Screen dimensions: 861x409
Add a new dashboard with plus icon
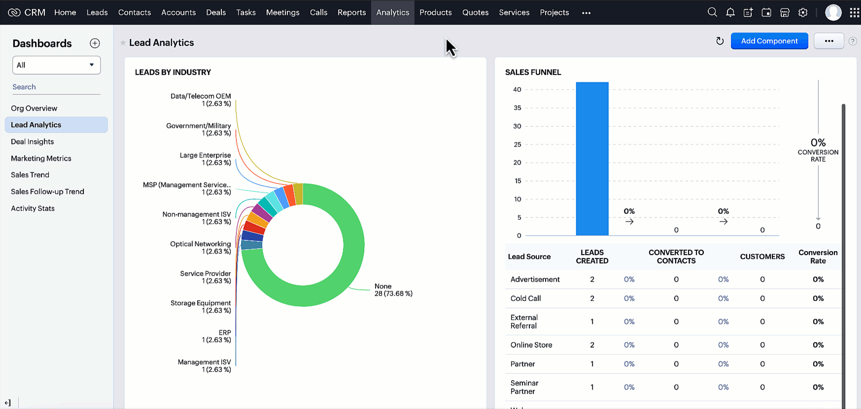coord(95,43)
